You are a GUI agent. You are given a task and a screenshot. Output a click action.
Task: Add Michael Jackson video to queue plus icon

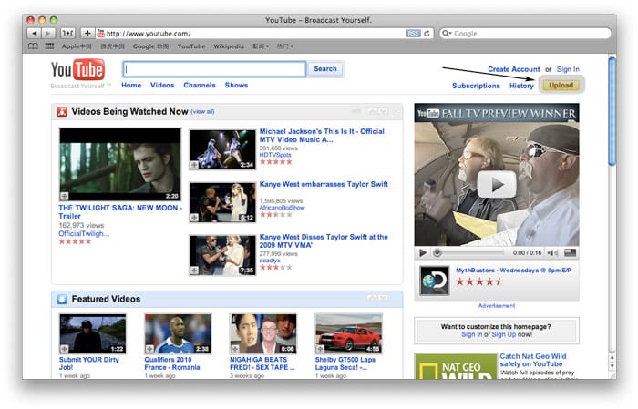pyautogui.click(x=194, y=165)
